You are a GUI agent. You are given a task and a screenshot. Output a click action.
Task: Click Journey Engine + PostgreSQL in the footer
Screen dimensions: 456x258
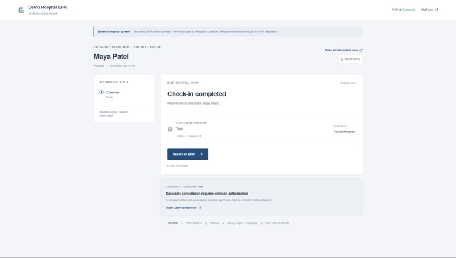[242, 223]
